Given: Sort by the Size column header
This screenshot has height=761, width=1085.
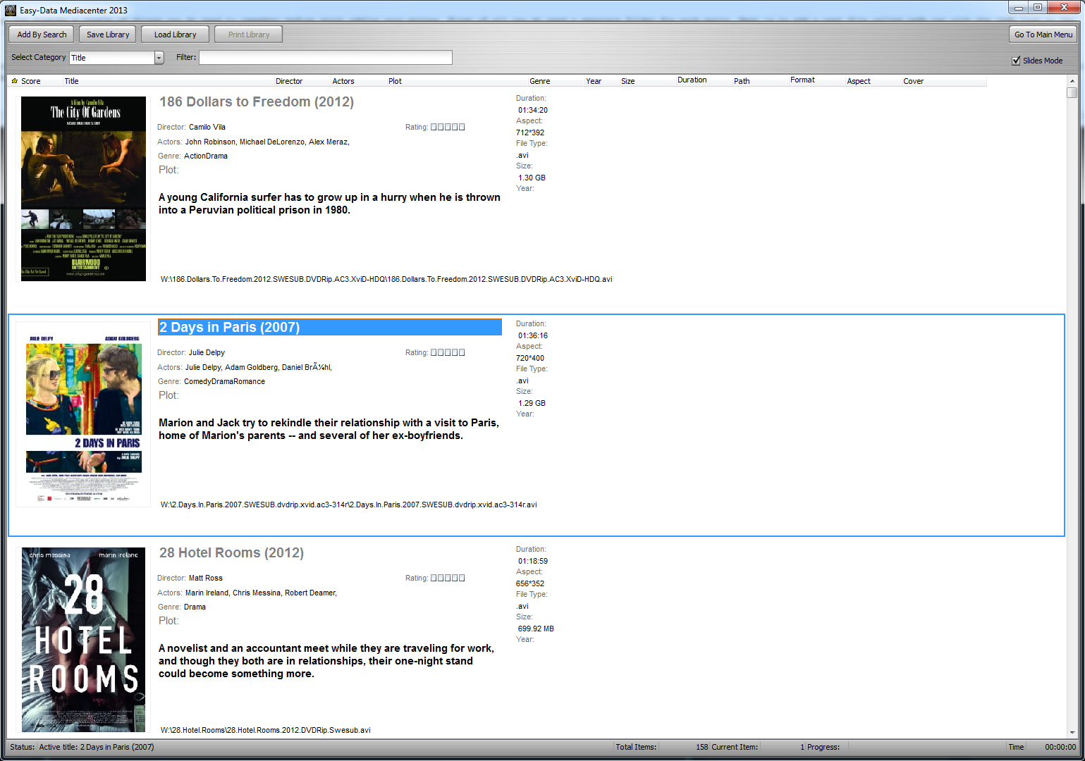Looking at the screenshot, I should pyautogui.click(x=628, y=81).
